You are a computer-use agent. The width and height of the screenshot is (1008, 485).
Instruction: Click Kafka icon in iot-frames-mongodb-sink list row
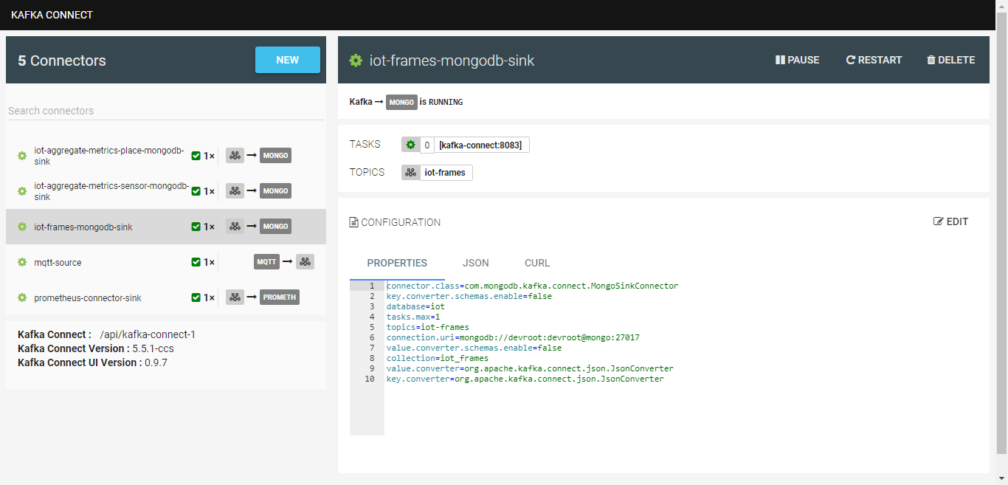(235, 227)
